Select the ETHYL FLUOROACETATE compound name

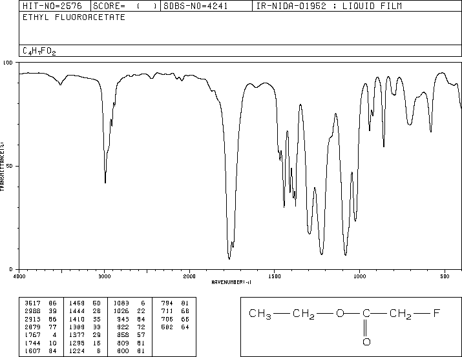(x=74, y=17)
